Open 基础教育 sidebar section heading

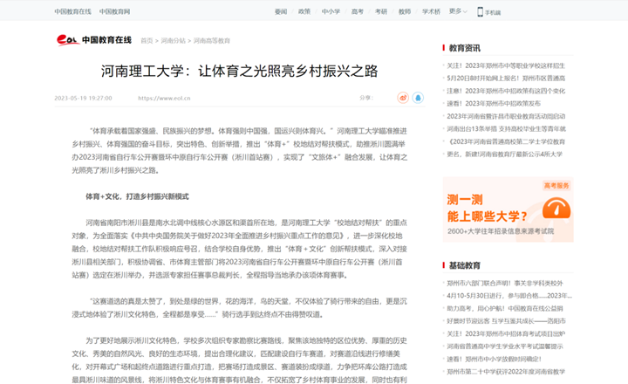point(464,265)
